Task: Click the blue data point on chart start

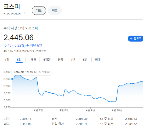Action: pyautogui.click(x=12, y=79)
